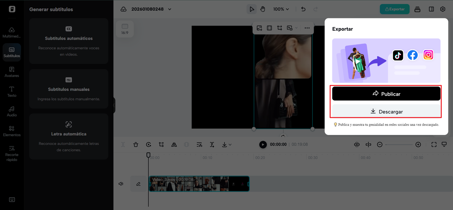Mute the video track audio
Screen dimensions: 453x210
(x=121, y=184)
